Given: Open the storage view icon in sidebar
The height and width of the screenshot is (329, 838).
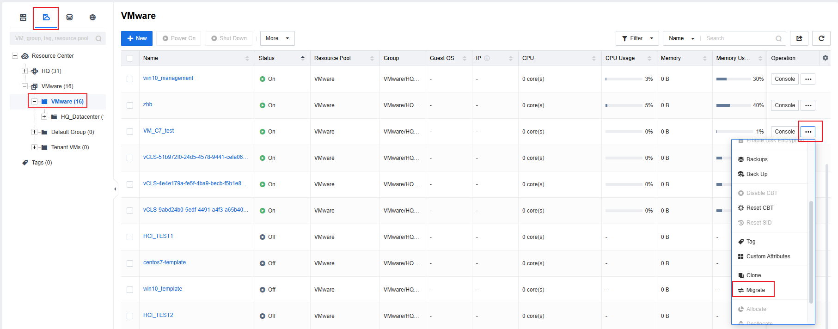Looking at the screenshot, I should pyautogui.click(x=69, y=18).
